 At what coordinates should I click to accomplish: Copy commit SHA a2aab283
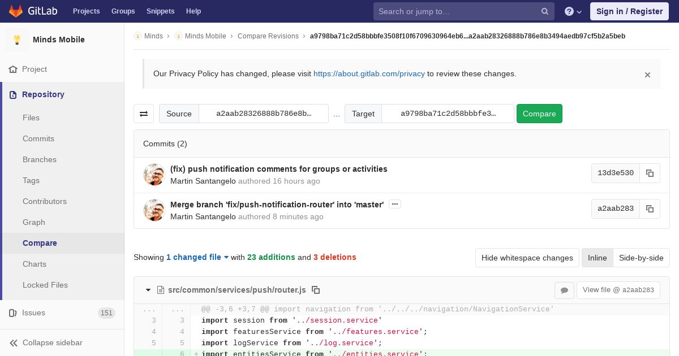[x=650, y=209]
